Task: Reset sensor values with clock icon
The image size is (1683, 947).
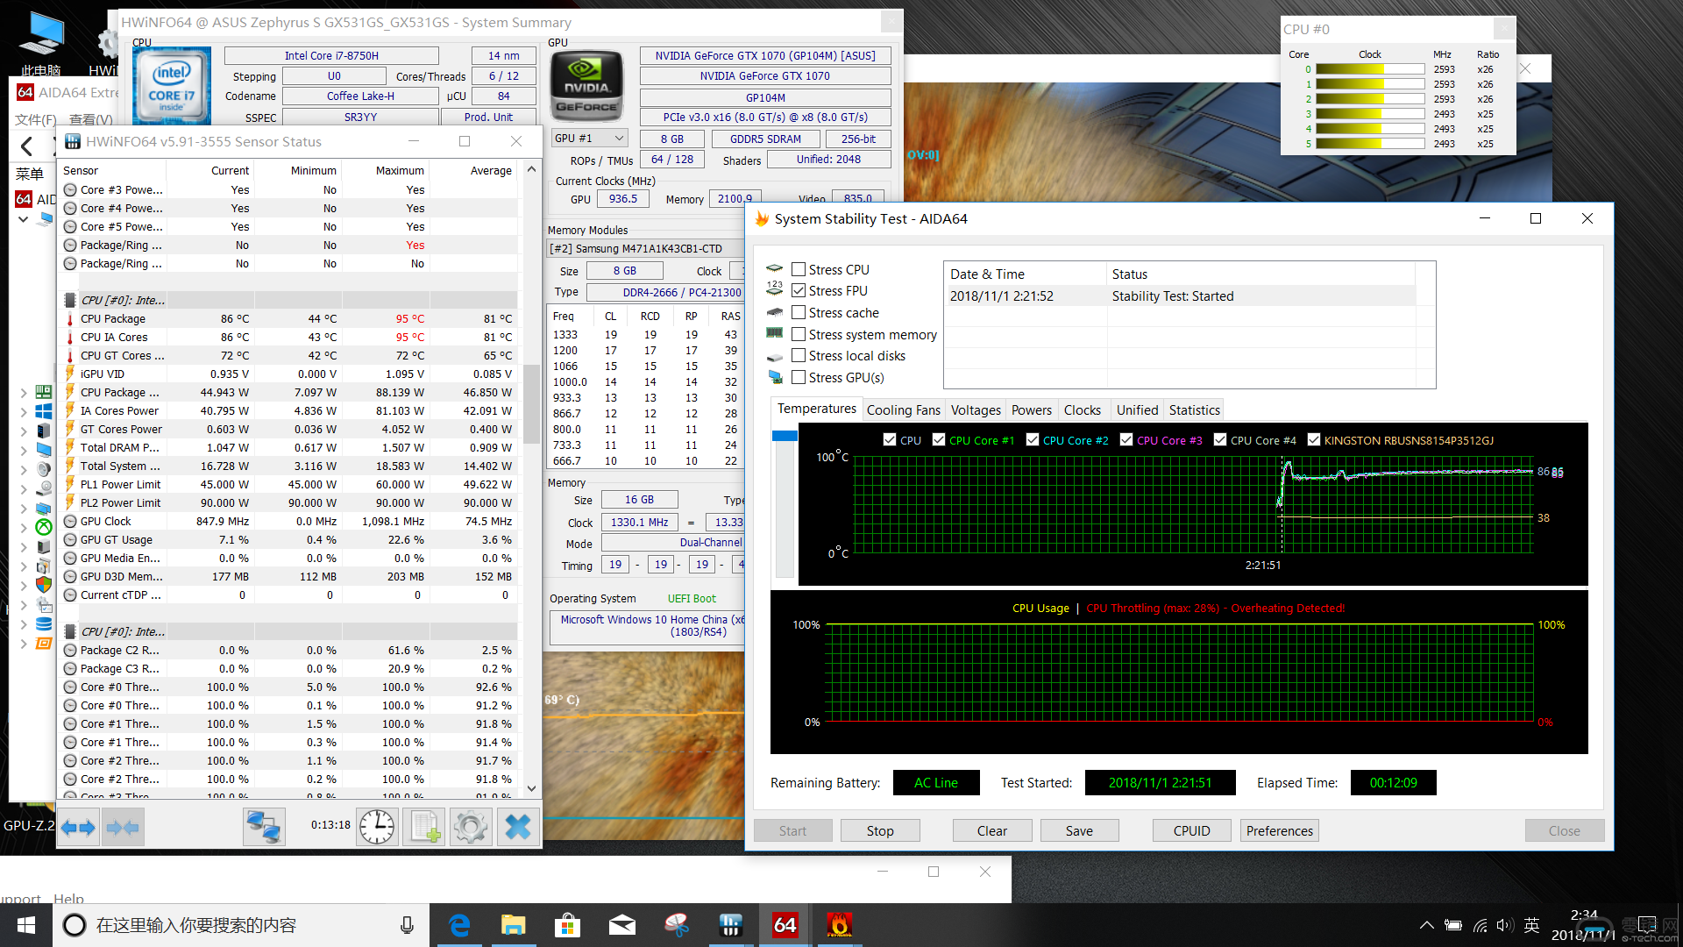Action: 377,827
